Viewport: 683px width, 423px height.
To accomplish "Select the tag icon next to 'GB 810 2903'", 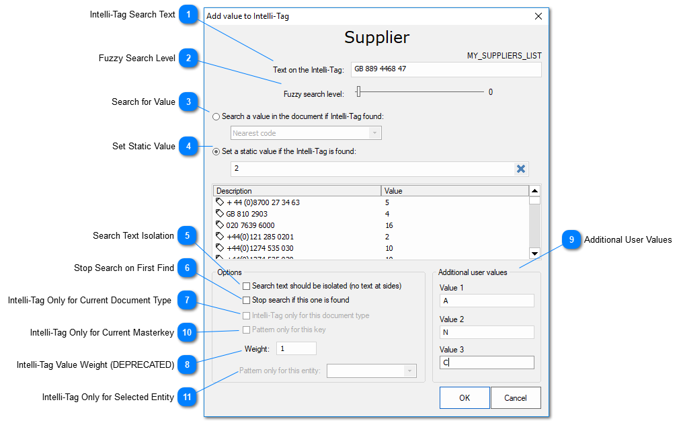I will (x=218, y=212).
